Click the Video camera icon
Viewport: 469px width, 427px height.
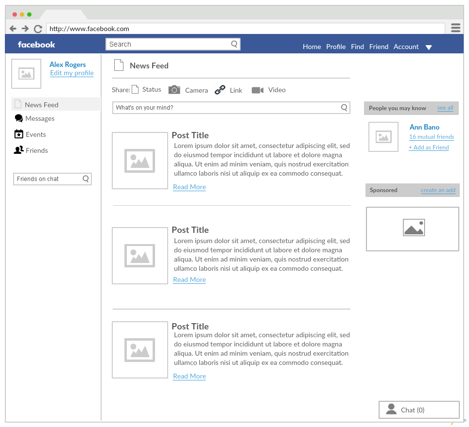[x=258, y=90]
